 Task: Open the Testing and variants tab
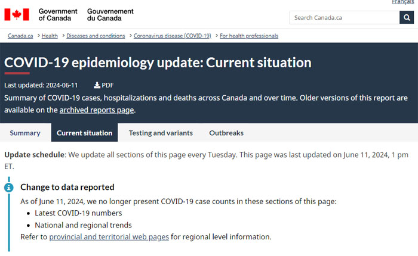(161, 133)
